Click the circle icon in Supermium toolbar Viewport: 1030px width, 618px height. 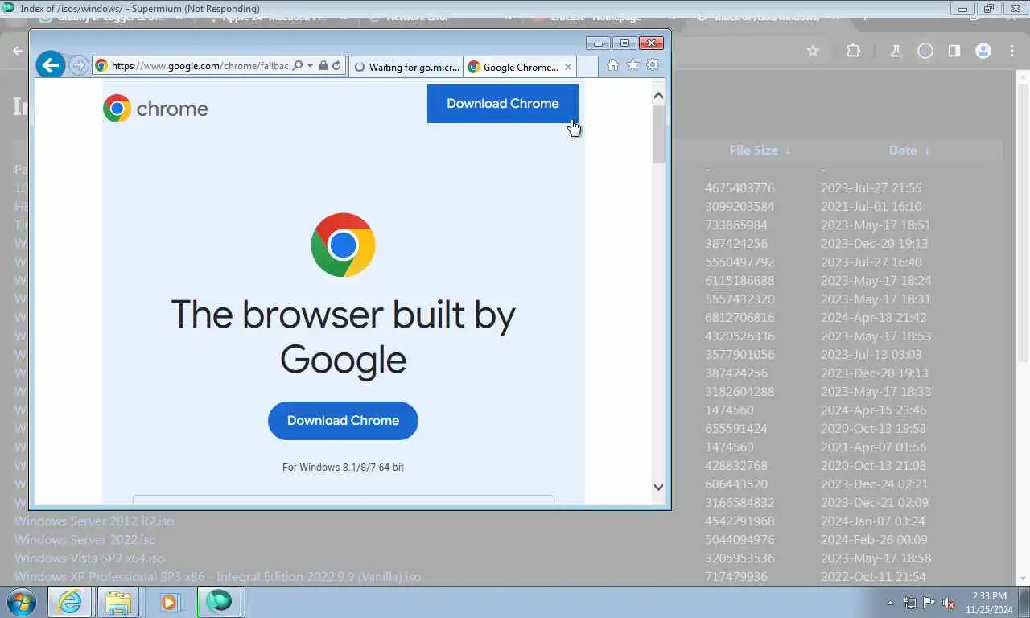click(x=925, y=51)
